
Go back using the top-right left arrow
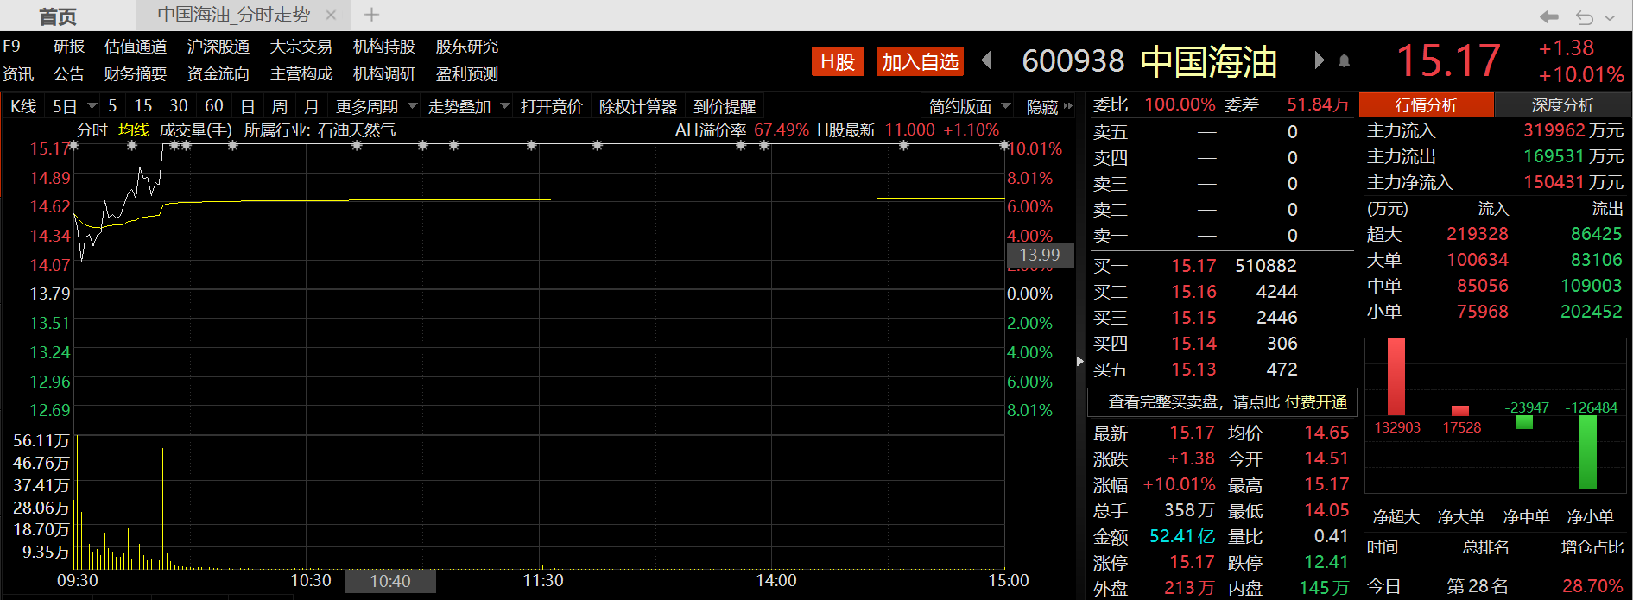click(1549, 16)
